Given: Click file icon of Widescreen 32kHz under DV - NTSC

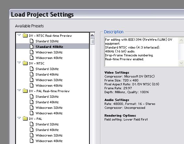Looking at the screenshot, I should tap(32, 80).
